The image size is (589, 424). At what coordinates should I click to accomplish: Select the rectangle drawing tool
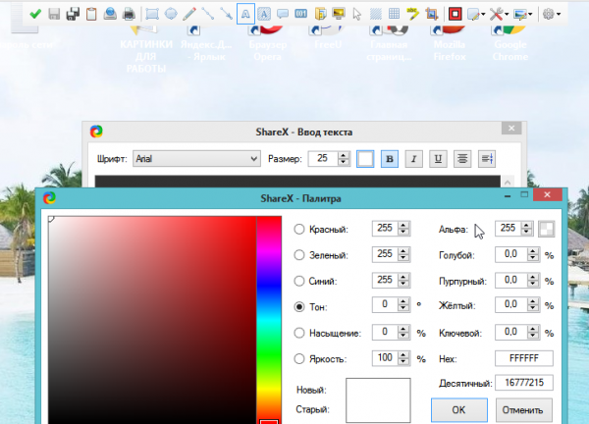coord(152,15)
